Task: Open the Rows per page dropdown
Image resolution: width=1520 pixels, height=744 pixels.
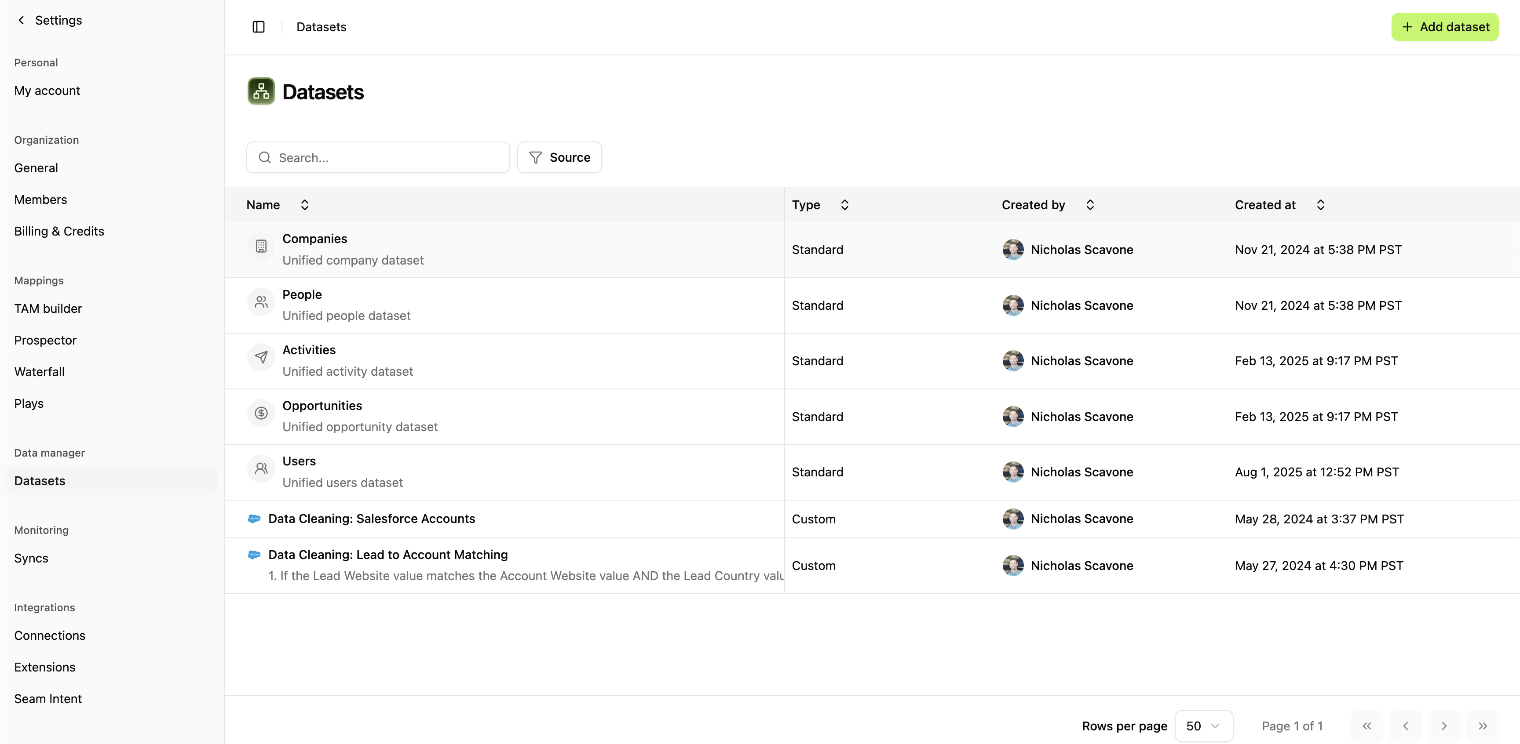Action: (x=1204, y=726)
